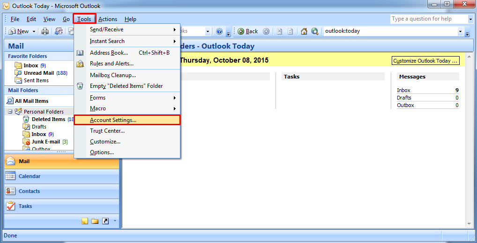Choose Options menu entry
This screenshot has height=243, width=477.
tap(127, 152)
